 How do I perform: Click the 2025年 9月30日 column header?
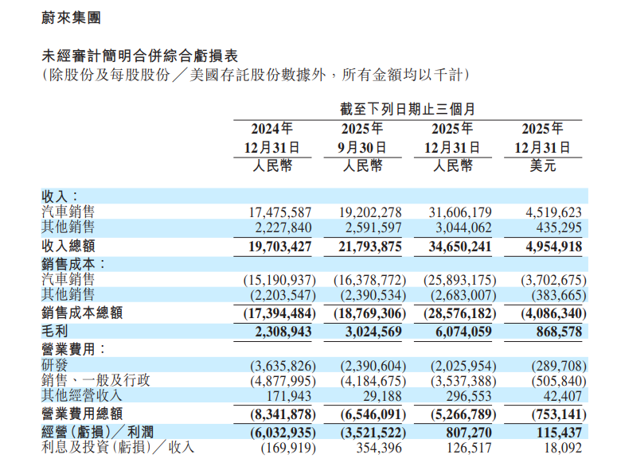tap(362, 138)
